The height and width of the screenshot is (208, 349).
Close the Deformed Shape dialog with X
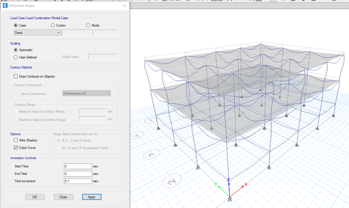pyautogui.click(x=124, y=6)
